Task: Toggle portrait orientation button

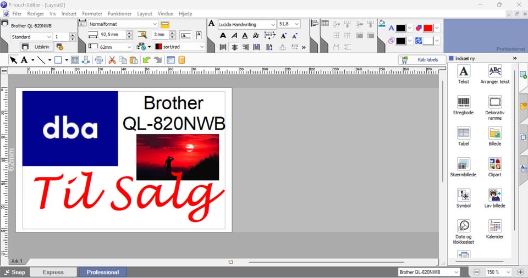Action: coord(199,35)
